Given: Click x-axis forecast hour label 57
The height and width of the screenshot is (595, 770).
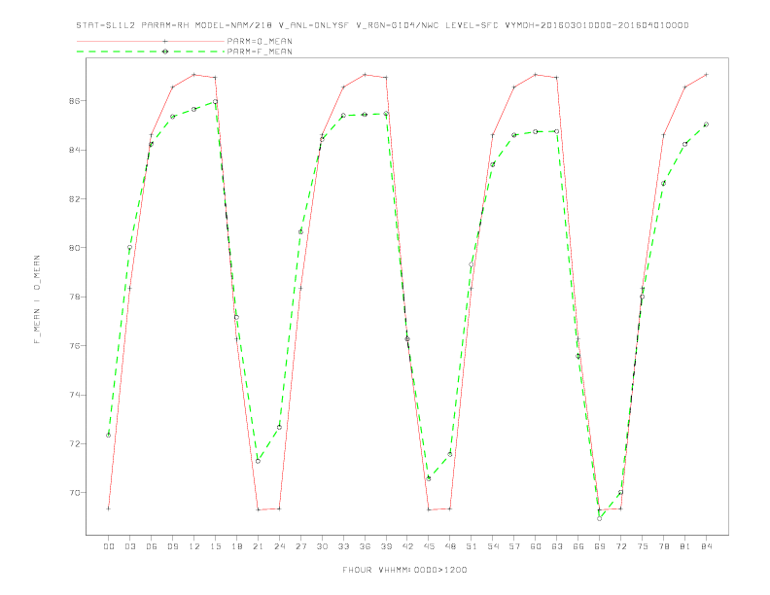Looking at the screenshot, I should click(x=514, y=546).
